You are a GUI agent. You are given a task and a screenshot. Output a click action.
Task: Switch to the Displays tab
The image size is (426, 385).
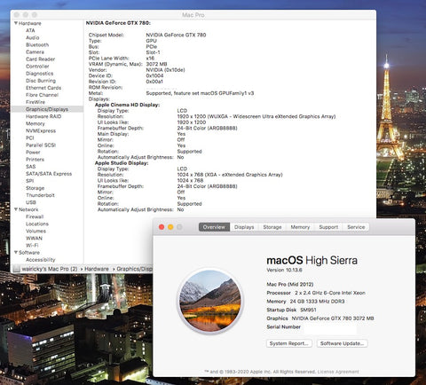point(244,227)
